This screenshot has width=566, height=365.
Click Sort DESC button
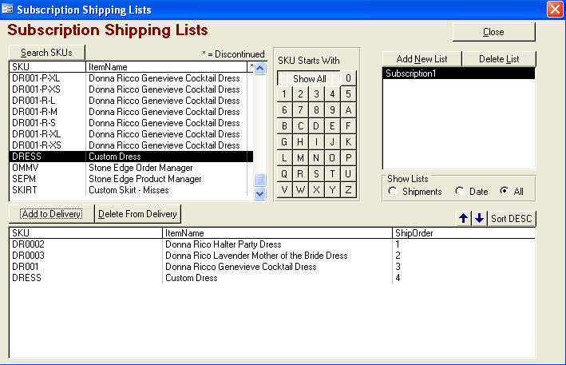512,219
